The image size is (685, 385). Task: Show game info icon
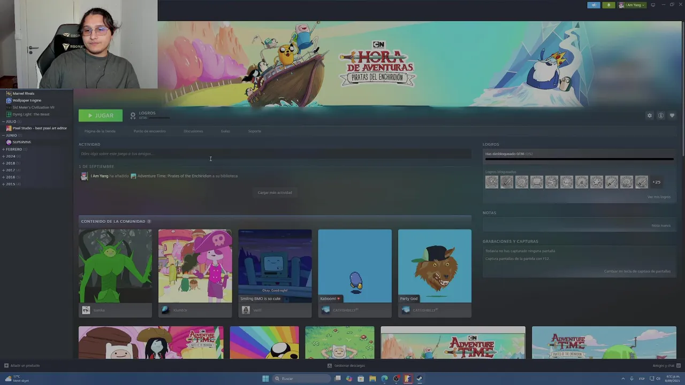tap(661, 115)
